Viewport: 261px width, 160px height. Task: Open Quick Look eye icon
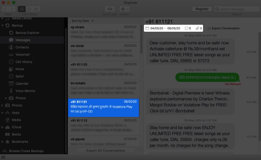pyautogui.click(x=110, y=9)
